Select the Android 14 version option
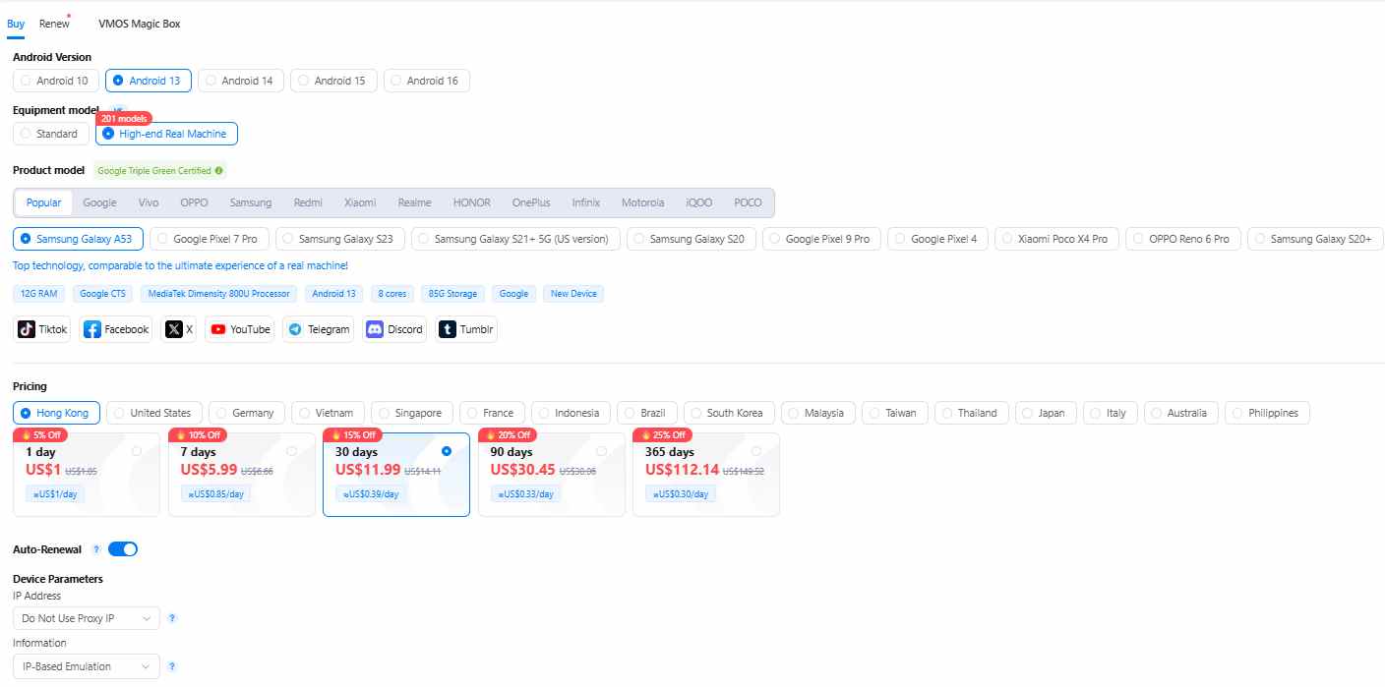 click(240, 80)
